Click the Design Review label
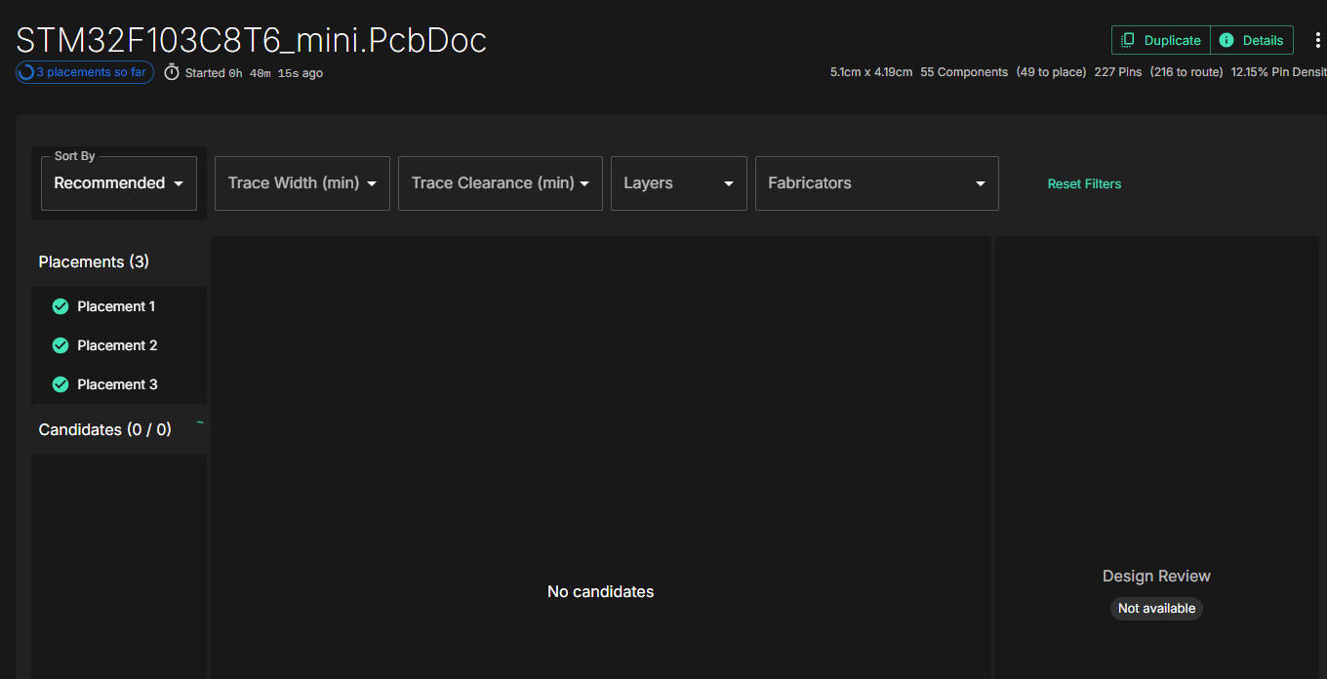Screen dimensions: 1327x679 1156,576
